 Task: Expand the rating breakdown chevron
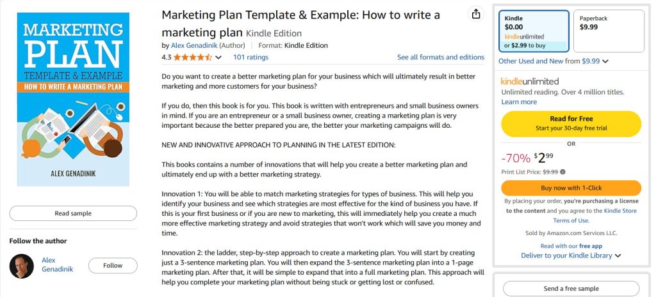click(x=218, y=57)
